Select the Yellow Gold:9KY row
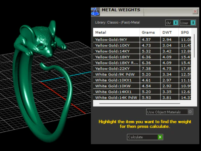The width and height of the screenshot is (201, 151). point(142,39)
